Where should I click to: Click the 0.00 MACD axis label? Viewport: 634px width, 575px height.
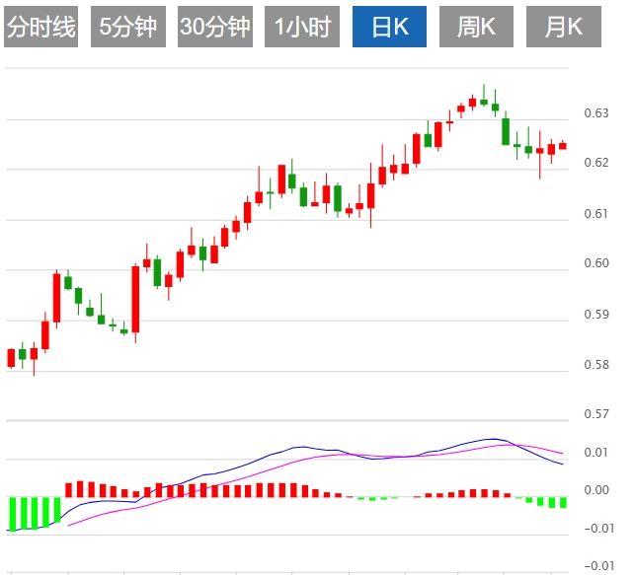pos(596,490)
